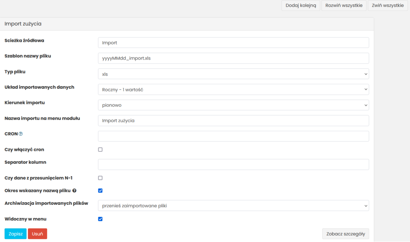Image resolution: width=410 pixels, height=242 pixels.
Task: Toggle Czy dane z przesunięciem N-1 checkbox
Action: (100, 178)
